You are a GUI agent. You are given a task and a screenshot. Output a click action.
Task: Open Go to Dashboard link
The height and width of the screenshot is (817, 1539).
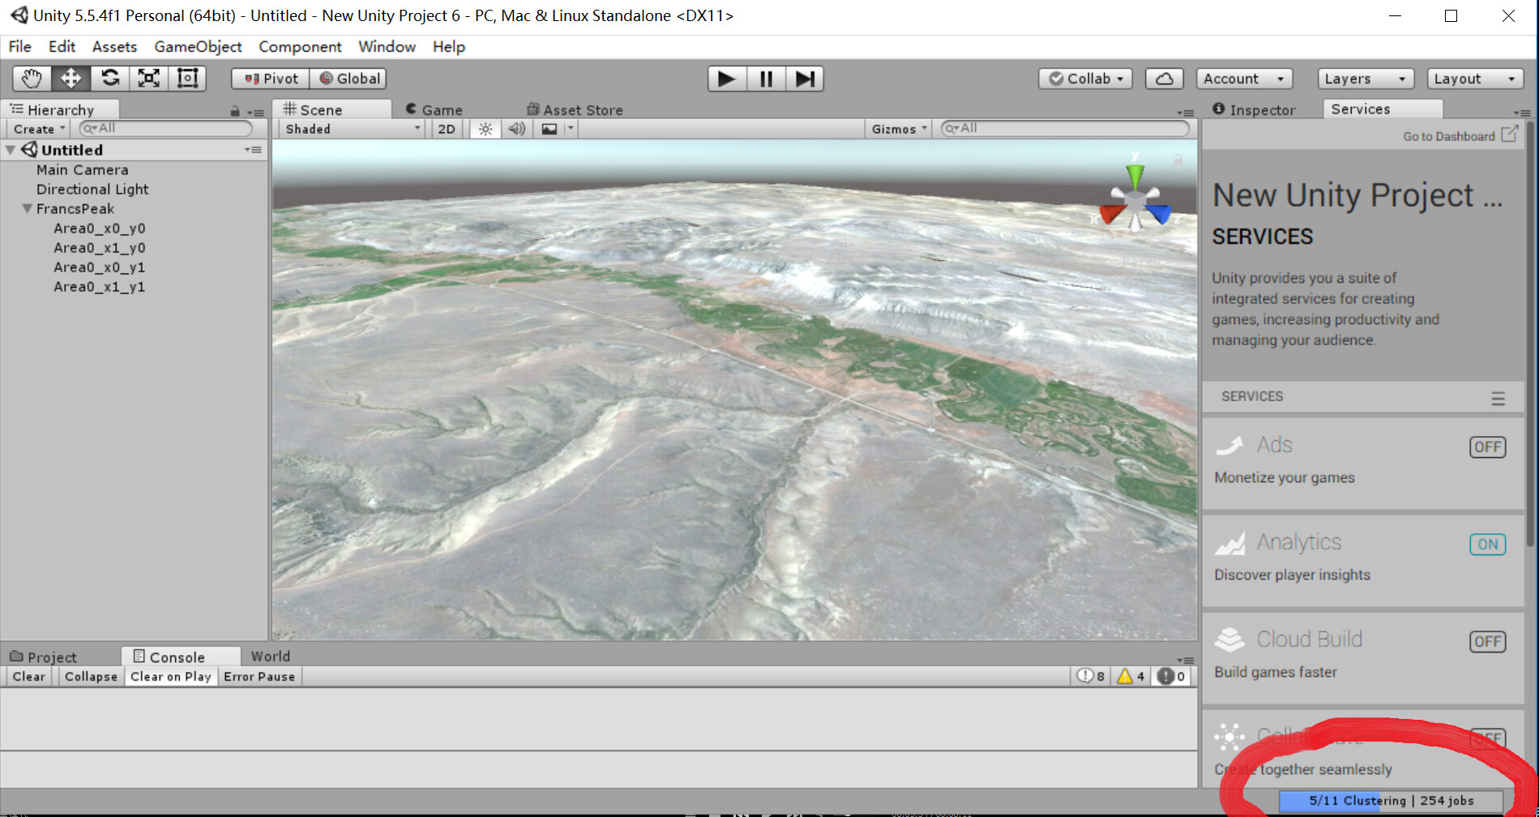pyautogui.click(x=1450, y=135)
